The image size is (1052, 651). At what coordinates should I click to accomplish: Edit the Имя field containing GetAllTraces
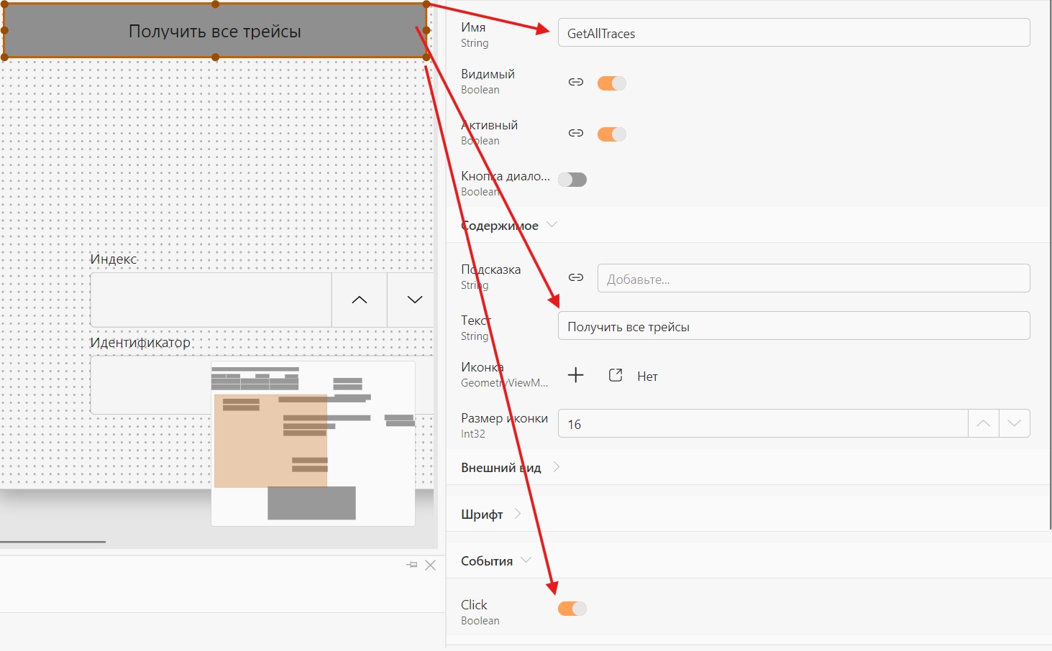click(x=794, y=33)
